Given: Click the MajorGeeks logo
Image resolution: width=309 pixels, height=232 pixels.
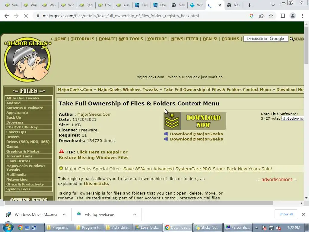Looking at the screenshot, I should pyautogui.click(x=27, y=60).
